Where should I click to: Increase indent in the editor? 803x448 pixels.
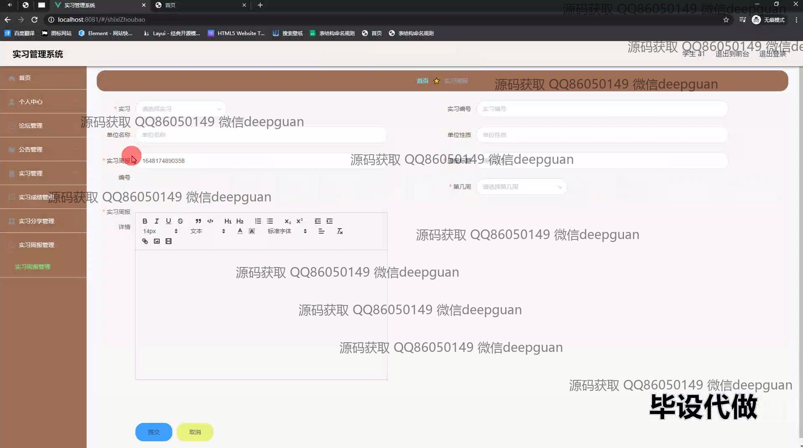[x=330, y=221]
